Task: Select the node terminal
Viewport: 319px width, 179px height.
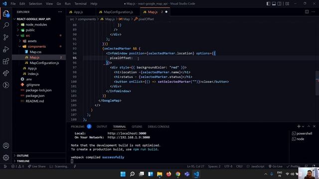Action: [x=298, y=139]
